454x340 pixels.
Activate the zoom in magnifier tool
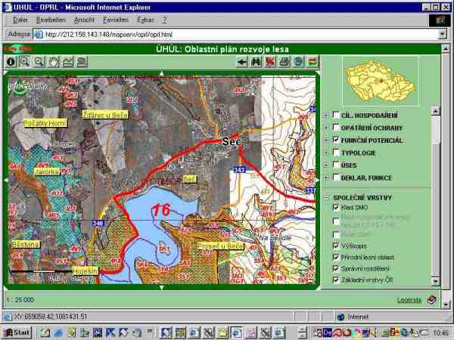tap(24, 62)
